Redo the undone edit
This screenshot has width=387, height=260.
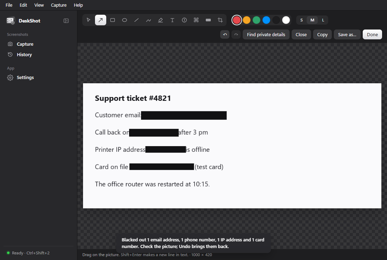coord(236,34)
